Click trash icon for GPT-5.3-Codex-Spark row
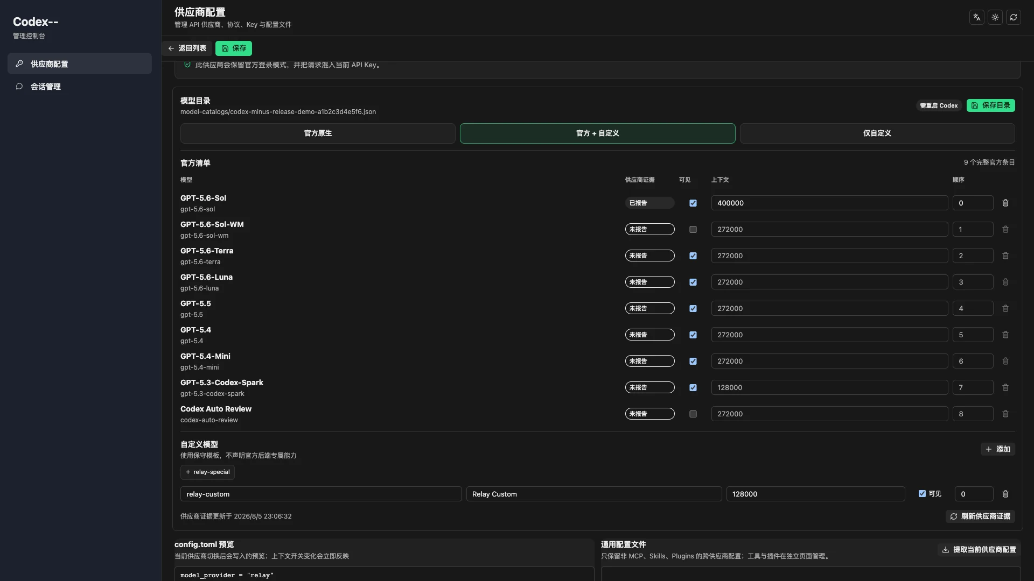The image size is (1034, 581). [x=1005, y=387]
